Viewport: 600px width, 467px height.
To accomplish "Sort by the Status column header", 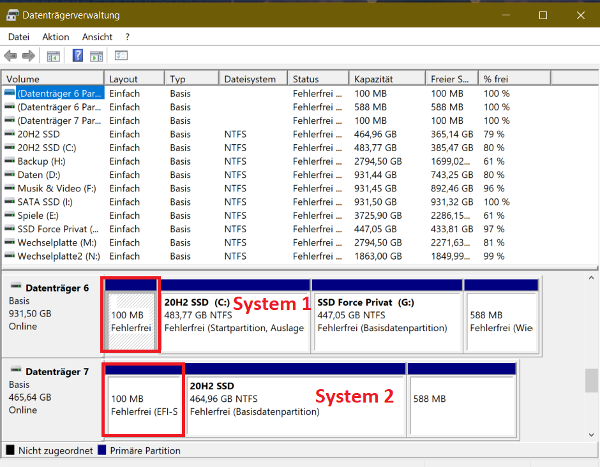I will [319, 79].
